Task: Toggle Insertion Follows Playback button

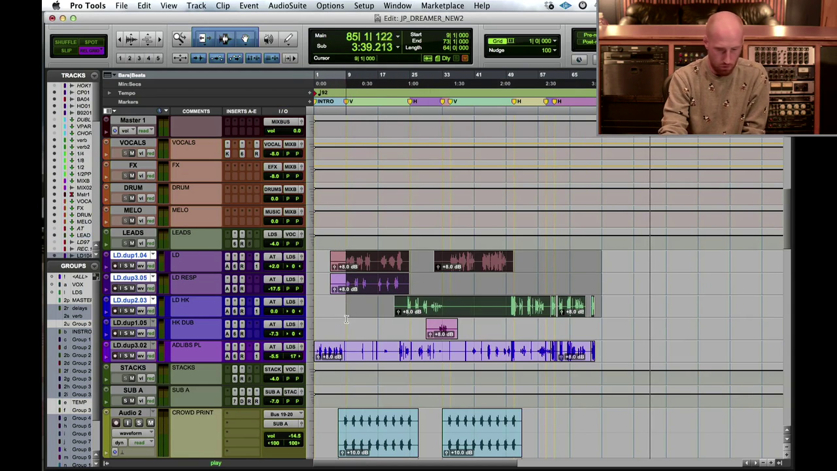Action: pyautogui.click(x=290, y=58)
